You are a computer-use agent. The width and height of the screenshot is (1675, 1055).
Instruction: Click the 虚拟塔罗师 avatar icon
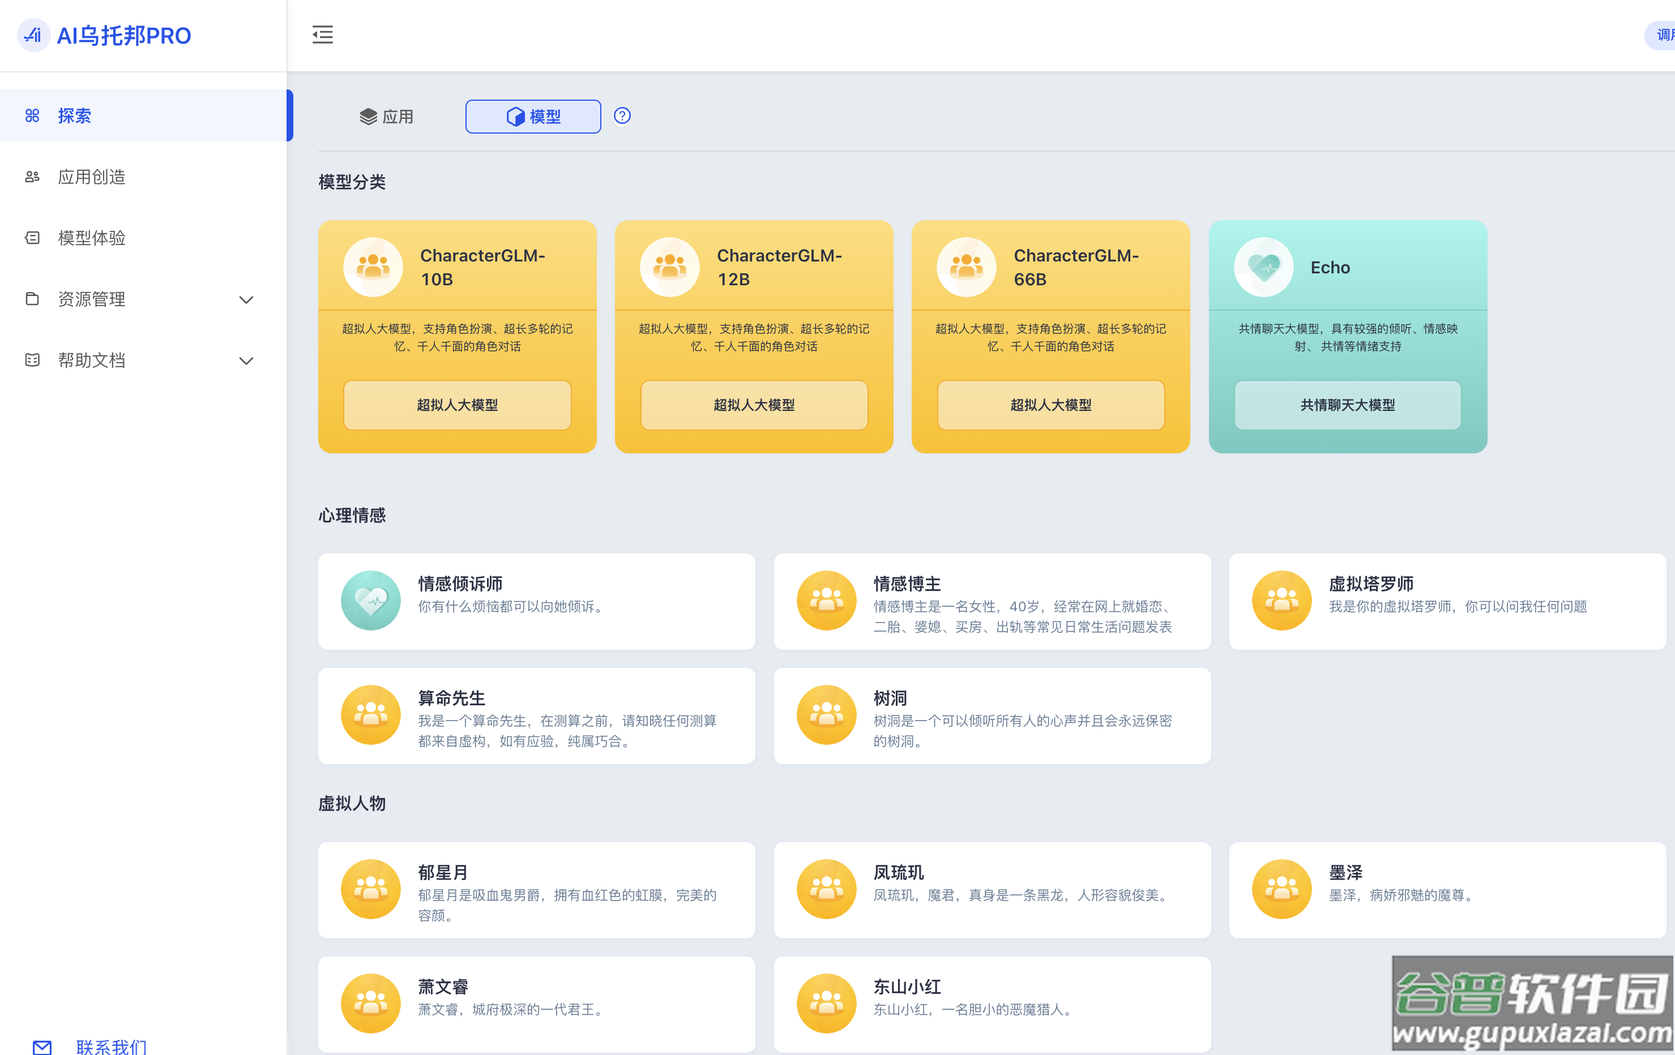tap(1281, 600)
